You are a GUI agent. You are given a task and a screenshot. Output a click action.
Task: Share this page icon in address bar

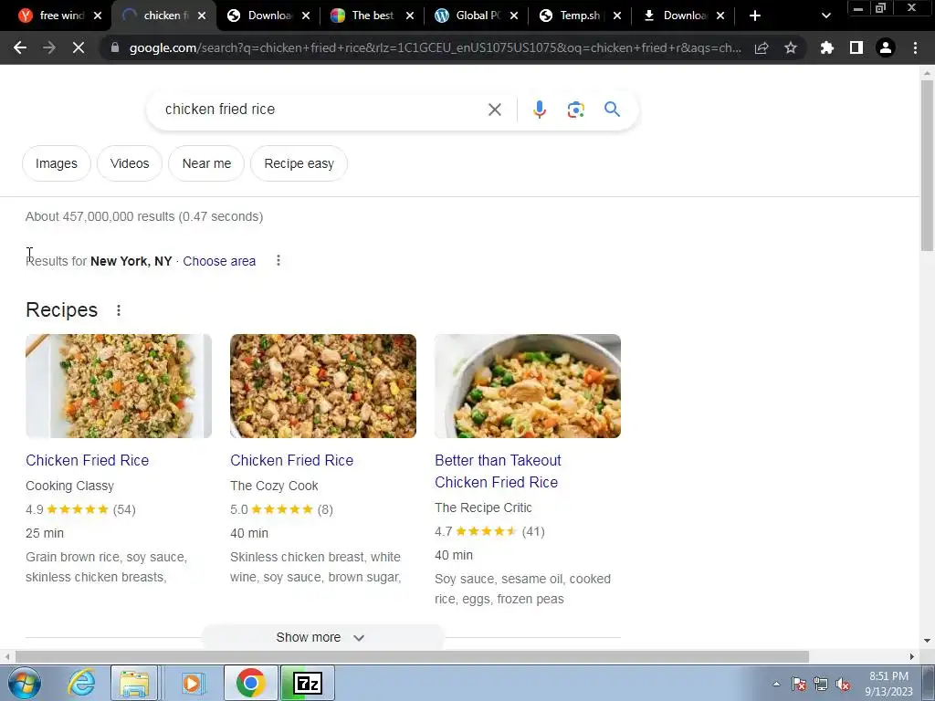762,47
